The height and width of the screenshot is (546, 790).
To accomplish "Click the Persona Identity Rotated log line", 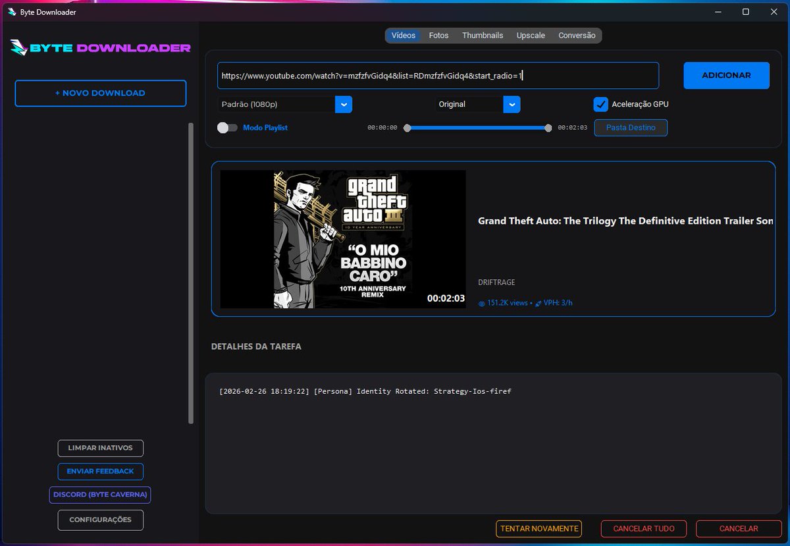I will point(365,391).
